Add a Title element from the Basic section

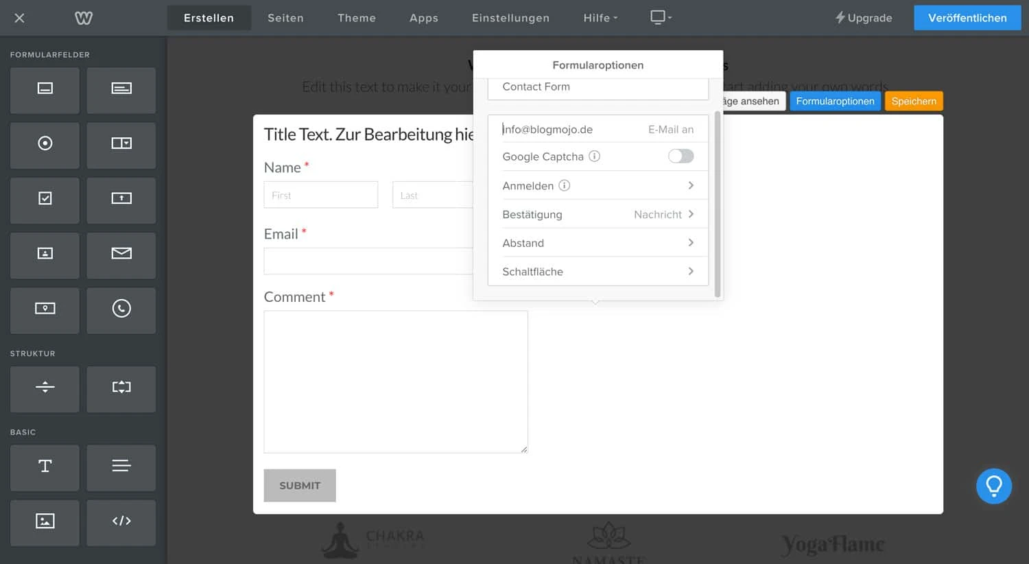45,467
